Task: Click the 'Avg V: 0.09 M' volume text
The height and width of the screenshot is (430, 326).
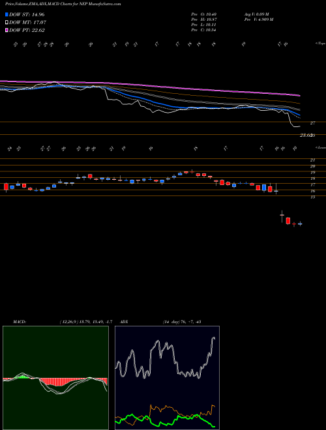Action: (x=257, y=14)
